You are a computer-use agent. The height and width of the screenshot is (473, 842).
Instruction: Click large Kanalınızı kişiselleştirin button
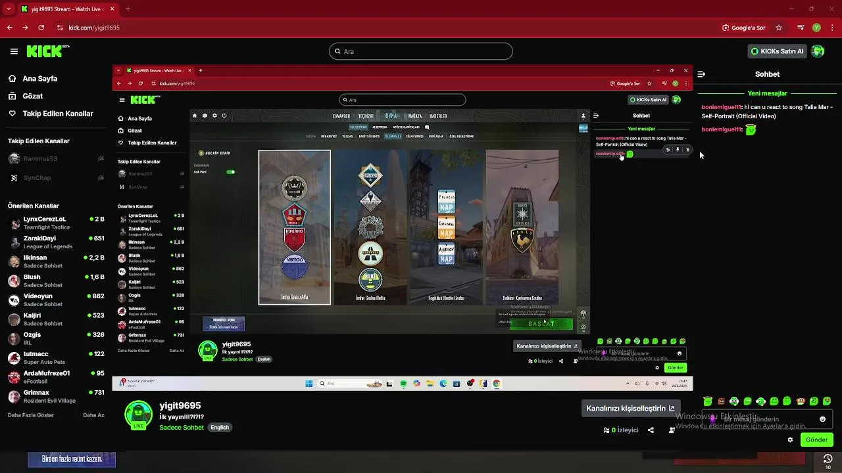pyautogui.click(x=630, y=408)
